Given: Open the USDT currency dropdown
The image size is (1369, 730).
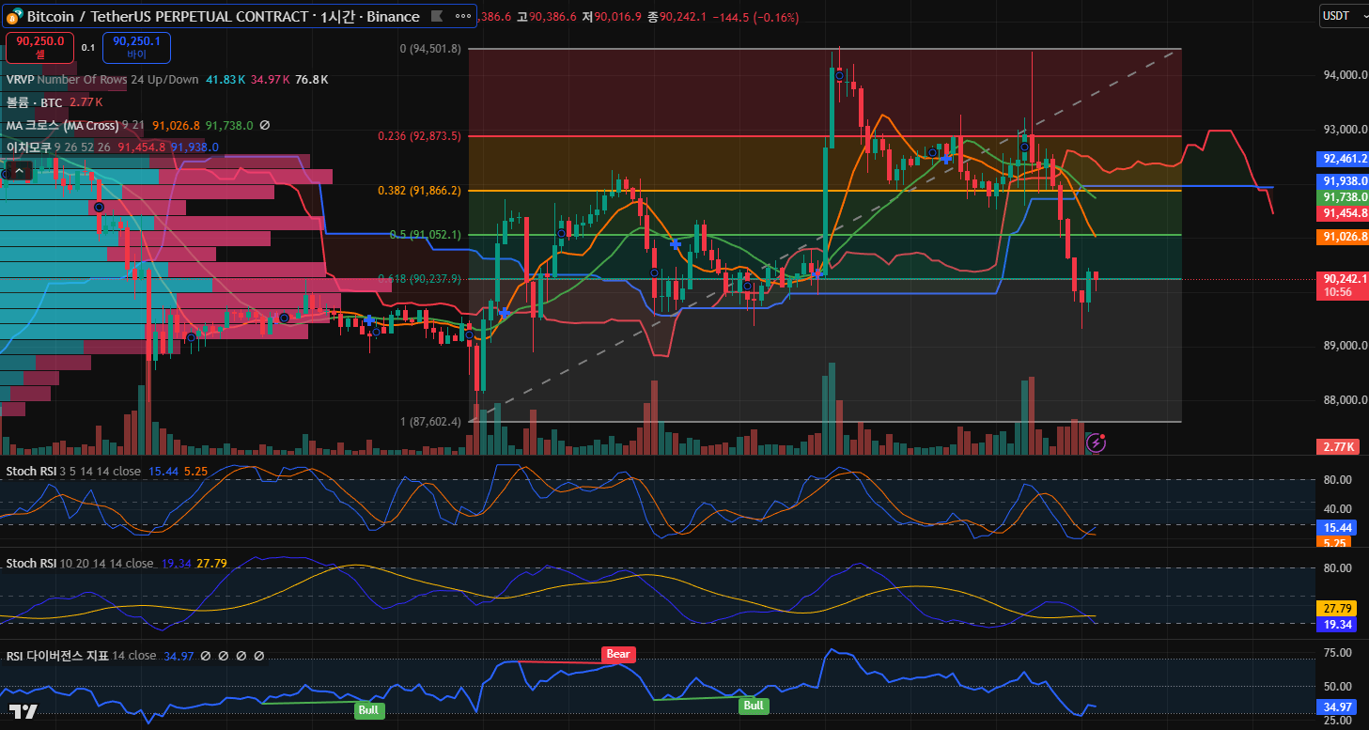Looking at the screenshot, I should pos(1343,15).
